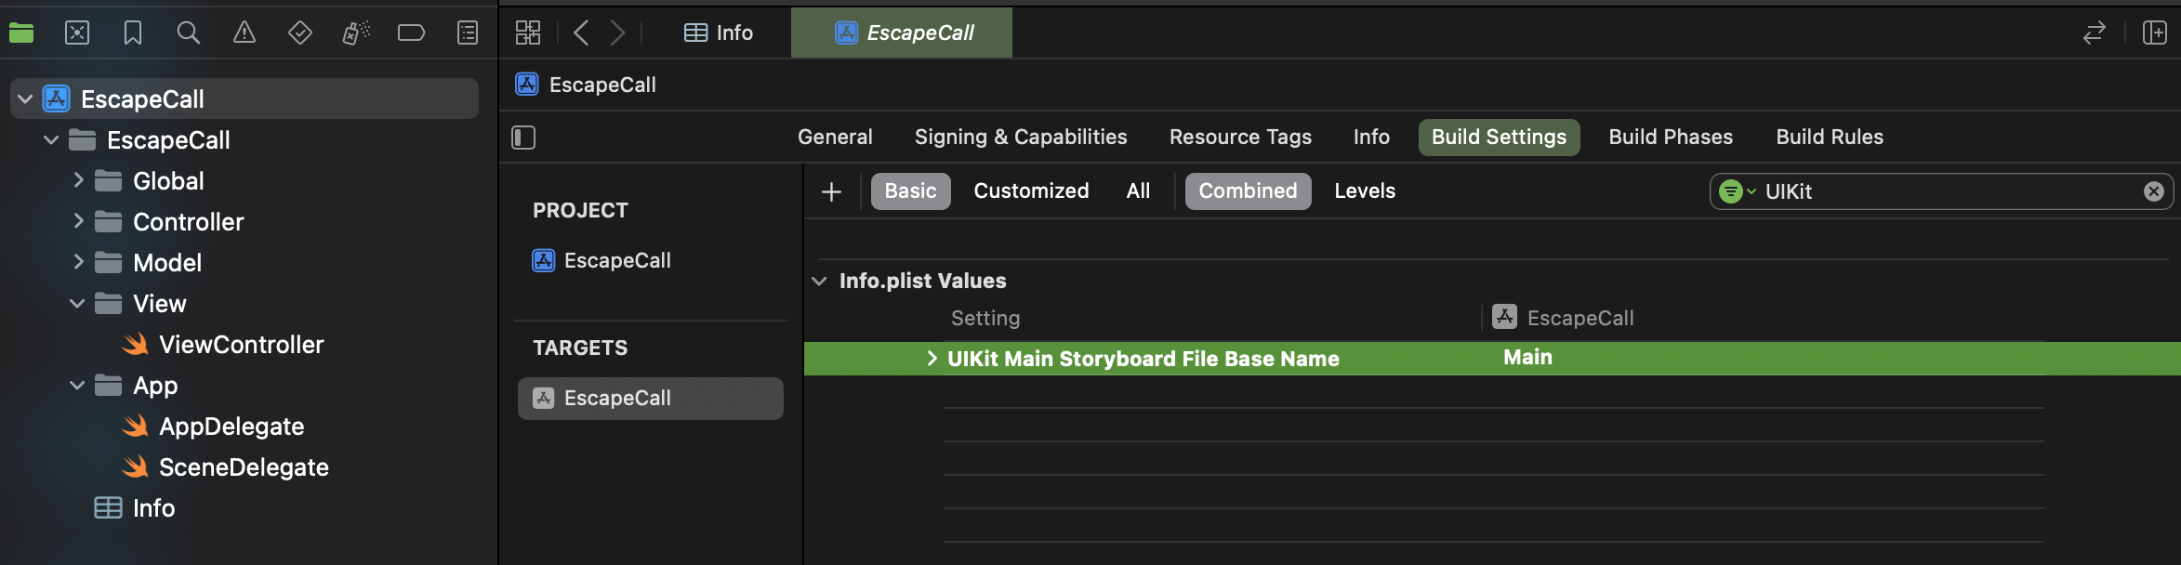Open the Issue navigator warning icon
This screenshot has height=565, width=2181.
coord(245,33)
